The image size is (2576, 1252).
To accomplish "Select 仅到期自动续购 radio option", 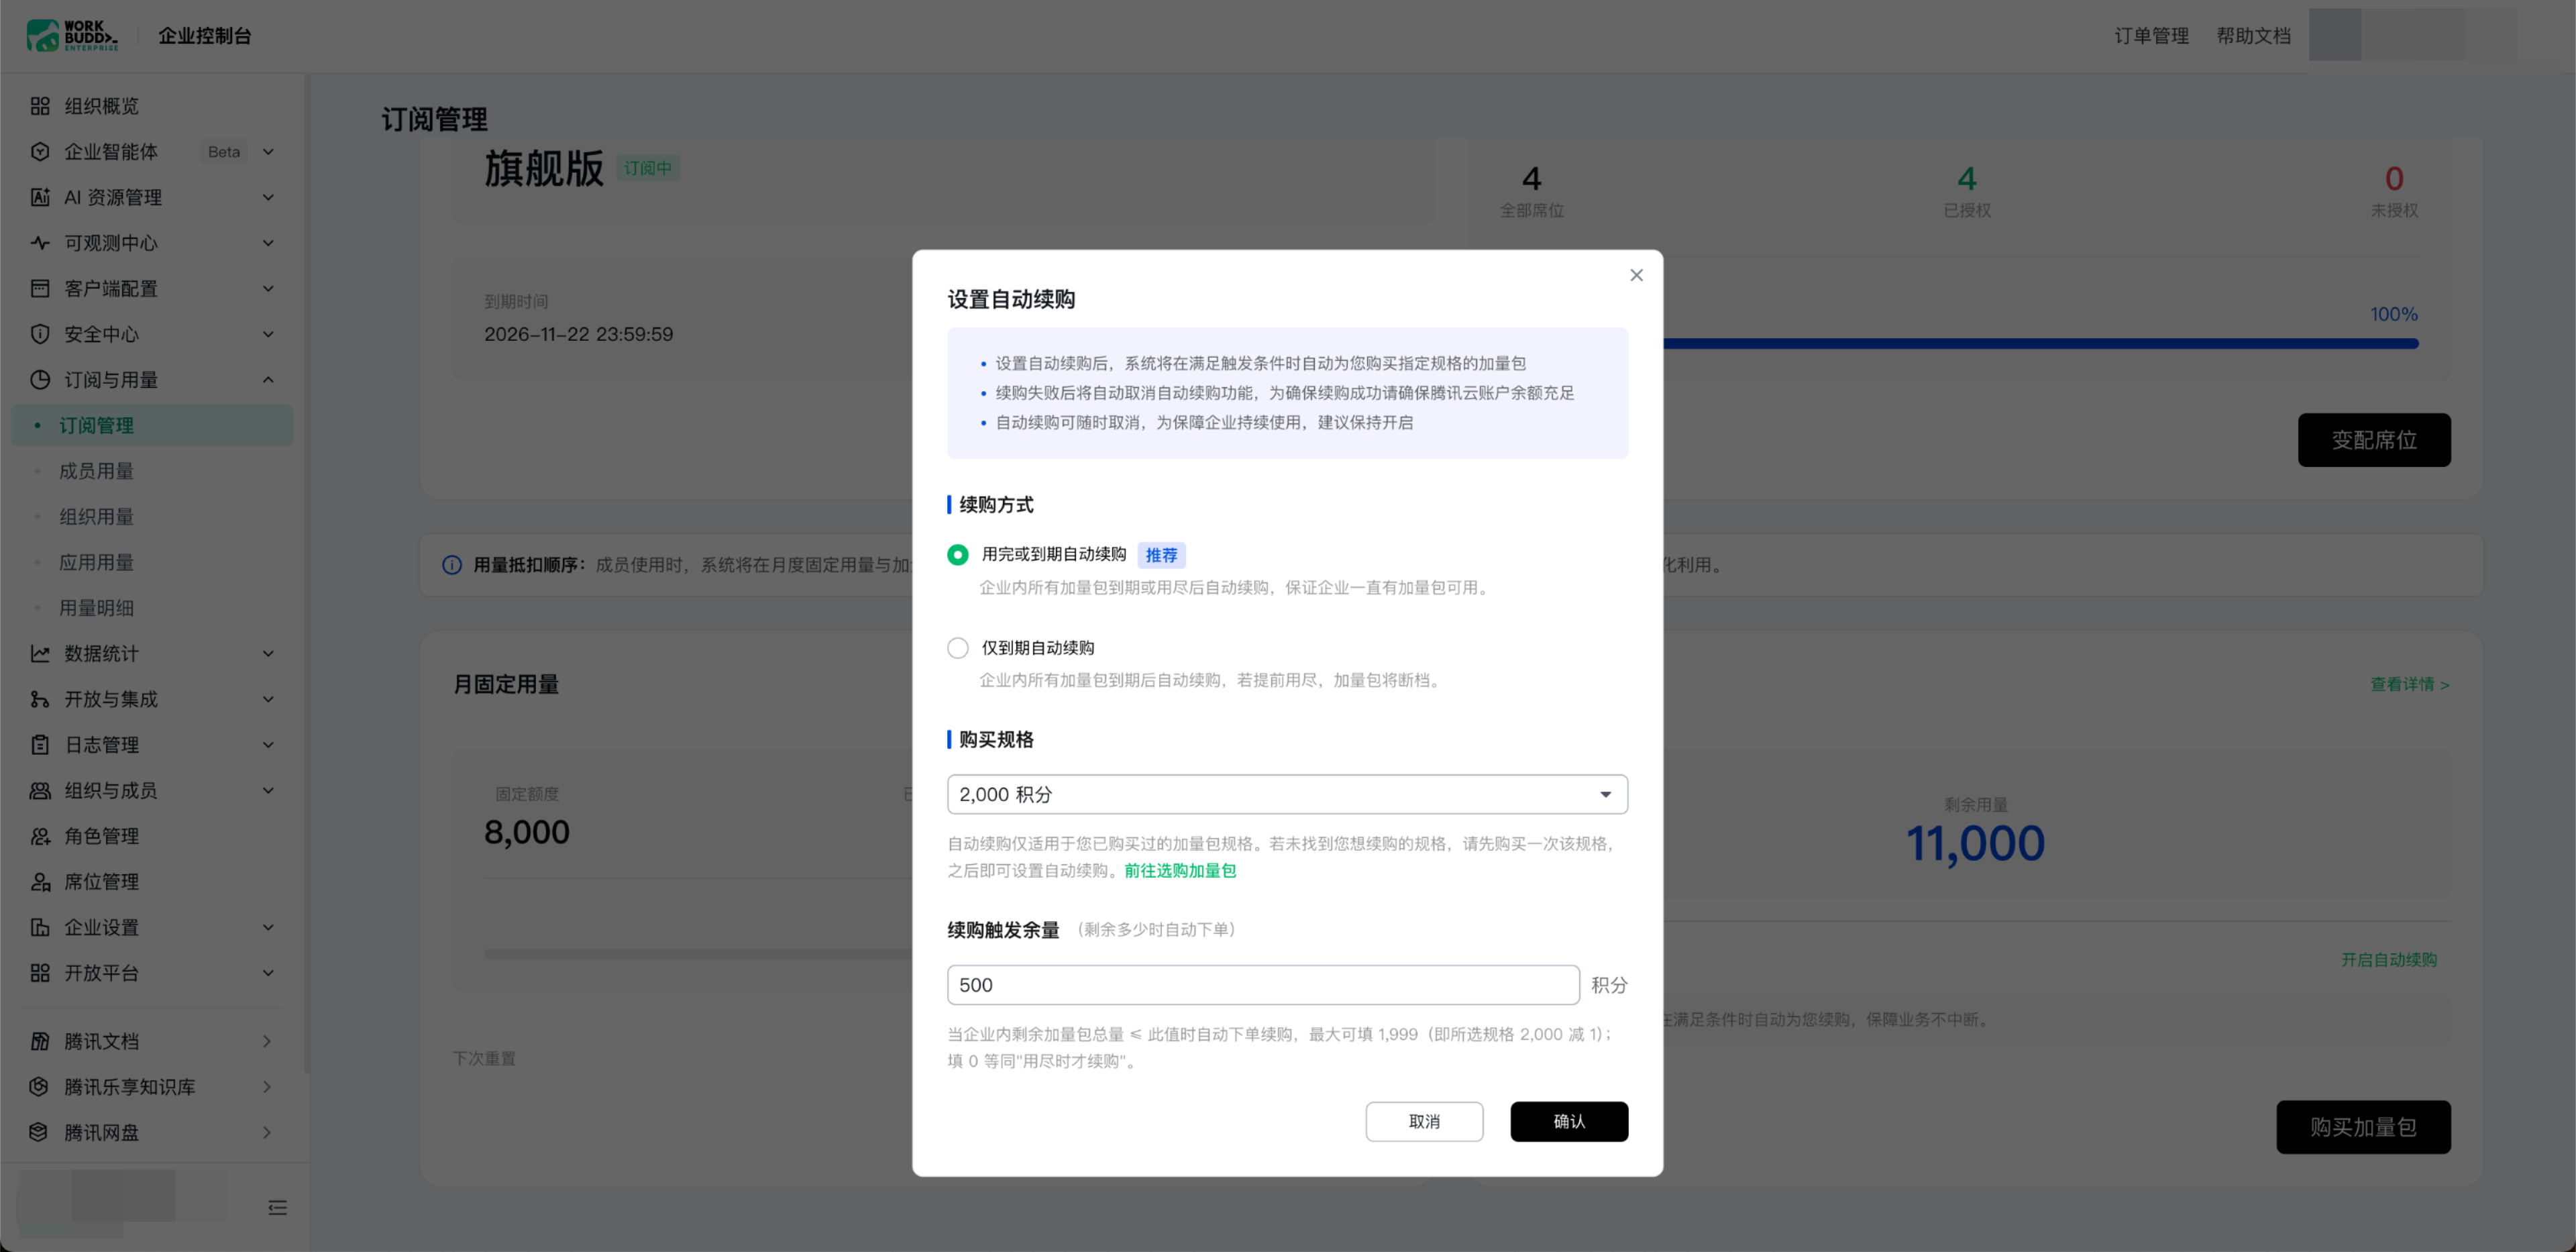I will click(957, 648).
